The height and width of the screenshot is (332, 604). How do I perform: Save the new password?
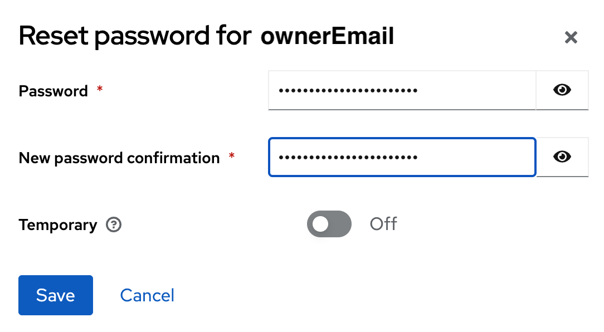point(55,295)
